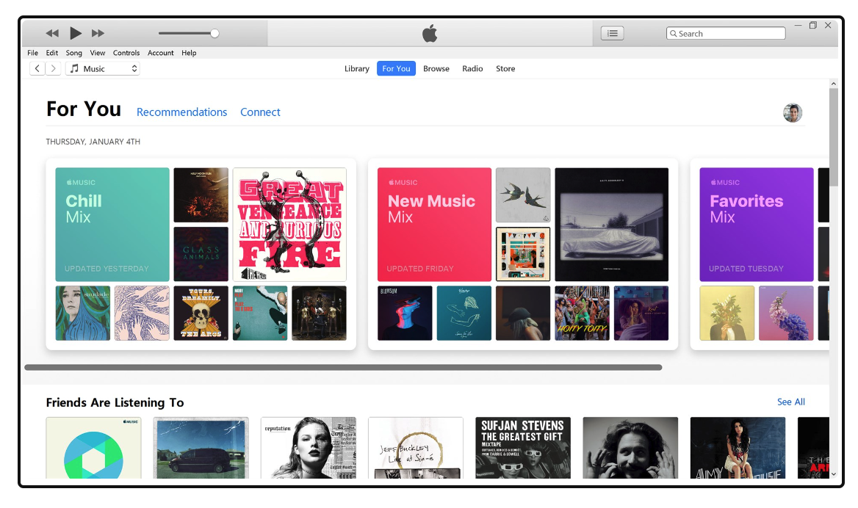Open the purple flower album cover

click(x=786, y=313)
